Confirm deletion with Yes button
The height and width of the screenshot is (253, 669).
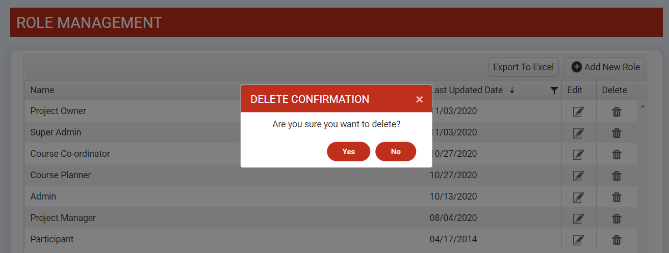click(348, 152)
